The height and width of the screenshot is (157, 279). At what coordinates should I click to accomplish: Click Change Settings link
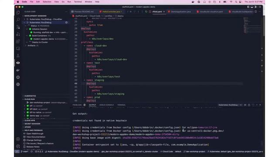34,140
